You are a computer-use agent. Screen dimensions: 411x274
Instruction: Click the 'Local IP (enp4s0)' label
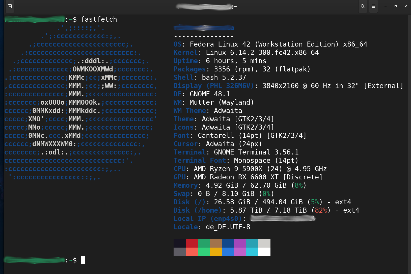tap(208, 219)
